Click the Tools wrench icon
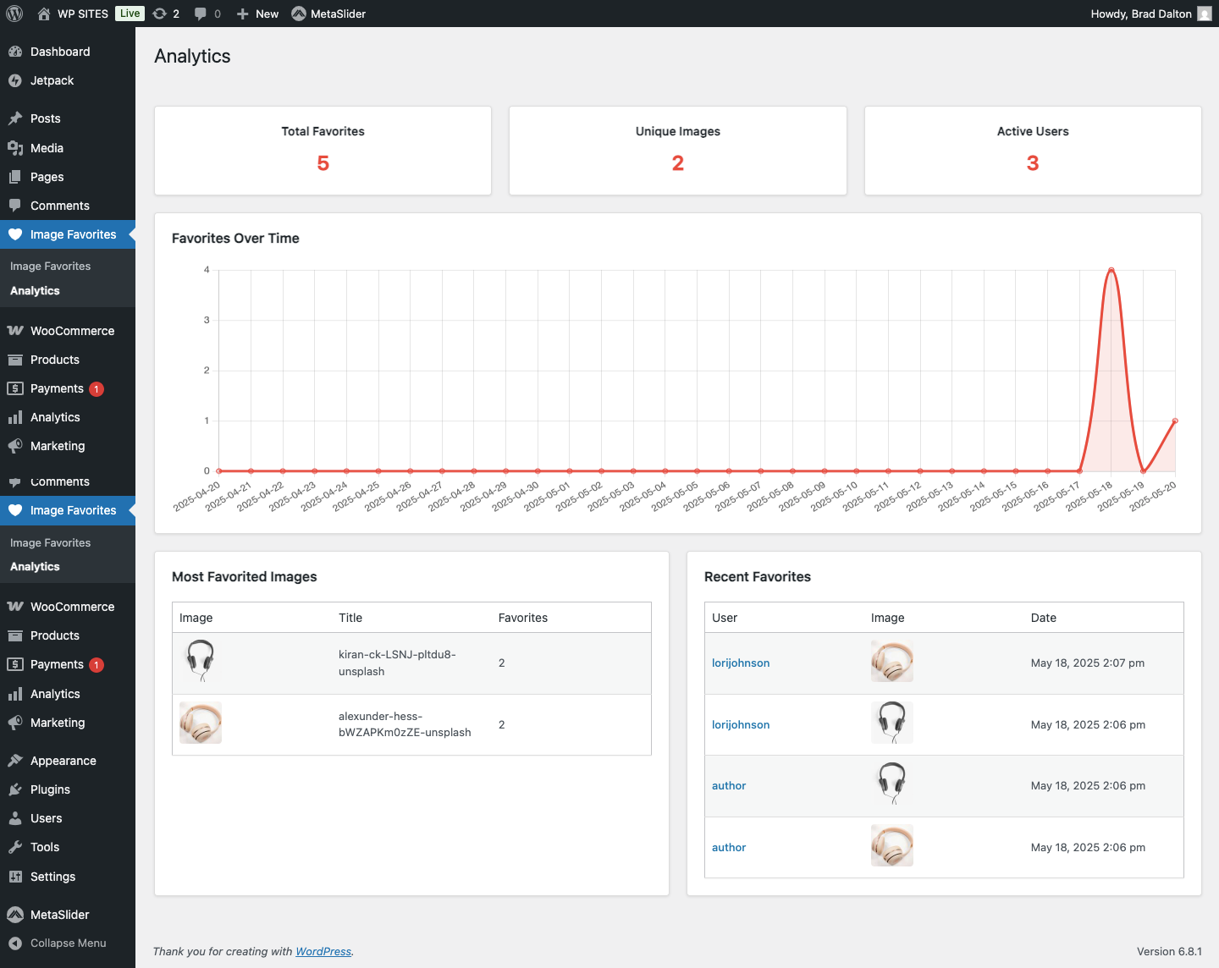1219x968 pixels. coord(15,847)
